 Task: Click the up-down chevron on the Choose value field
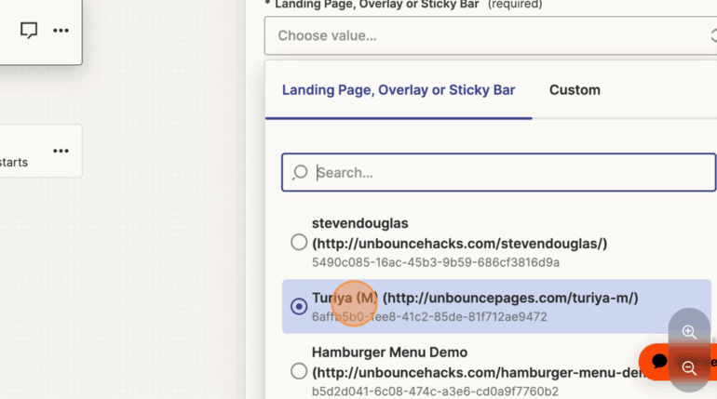tap(711, 36)
